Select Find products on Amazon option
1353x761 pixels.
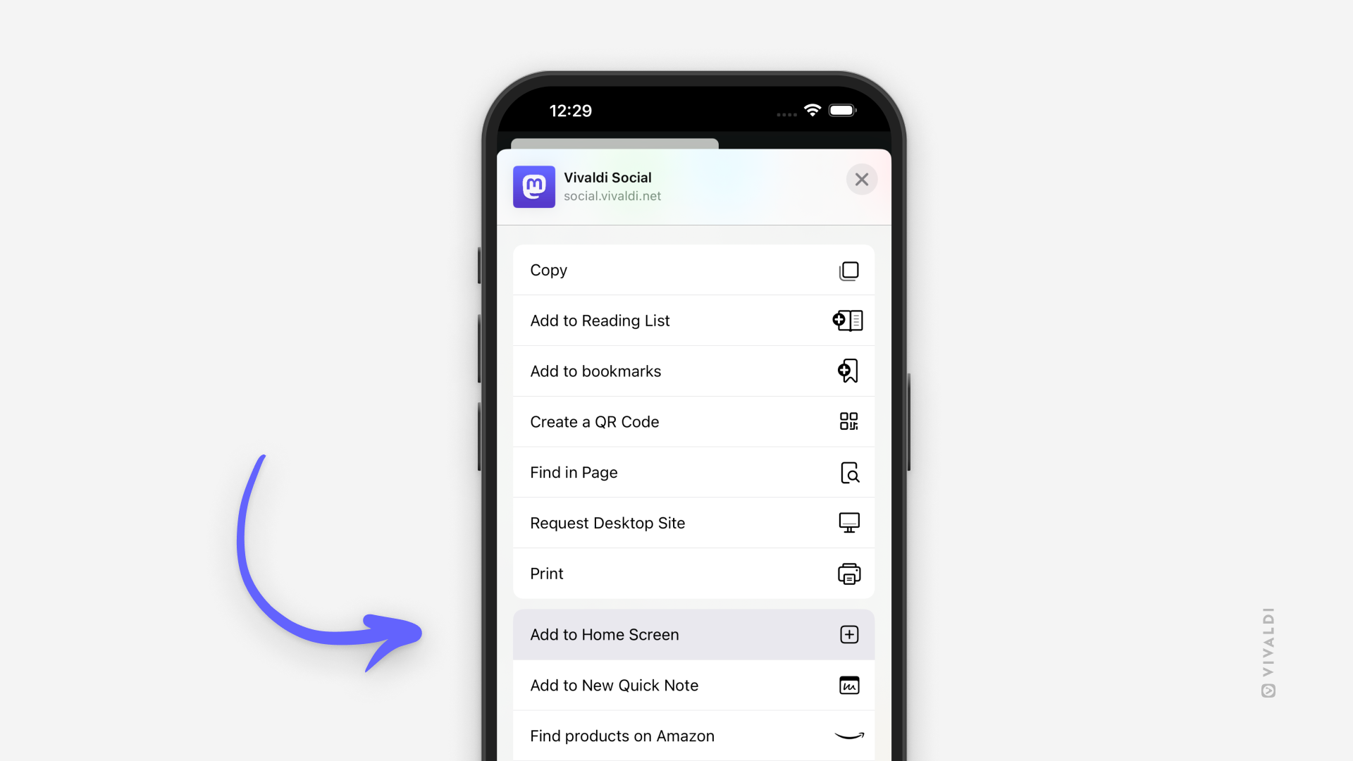(x=693, y=735)
